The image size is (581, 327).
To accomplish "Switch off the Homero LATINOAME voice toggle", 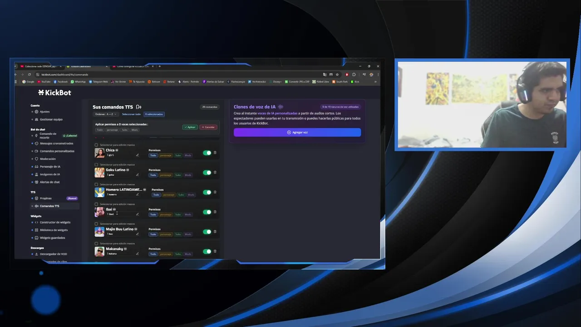I will coord(207,192).
